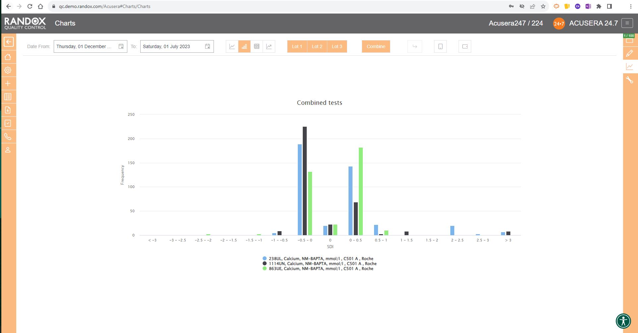638x333 pixels.
Task: Open the Date From calendar picker
Action: (x=121, y=46)
